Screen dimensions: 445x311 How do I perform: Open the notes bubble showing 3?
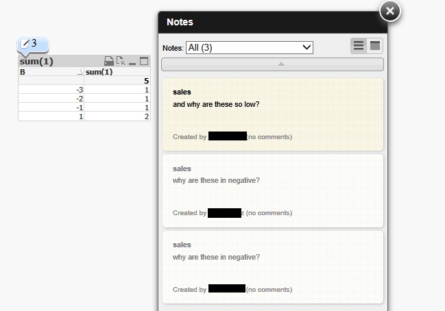pyautogui.click(x=33, y=45)
